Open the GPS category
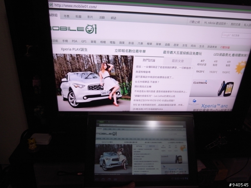The height and width of the screenshot is (188, 251). 84,42
